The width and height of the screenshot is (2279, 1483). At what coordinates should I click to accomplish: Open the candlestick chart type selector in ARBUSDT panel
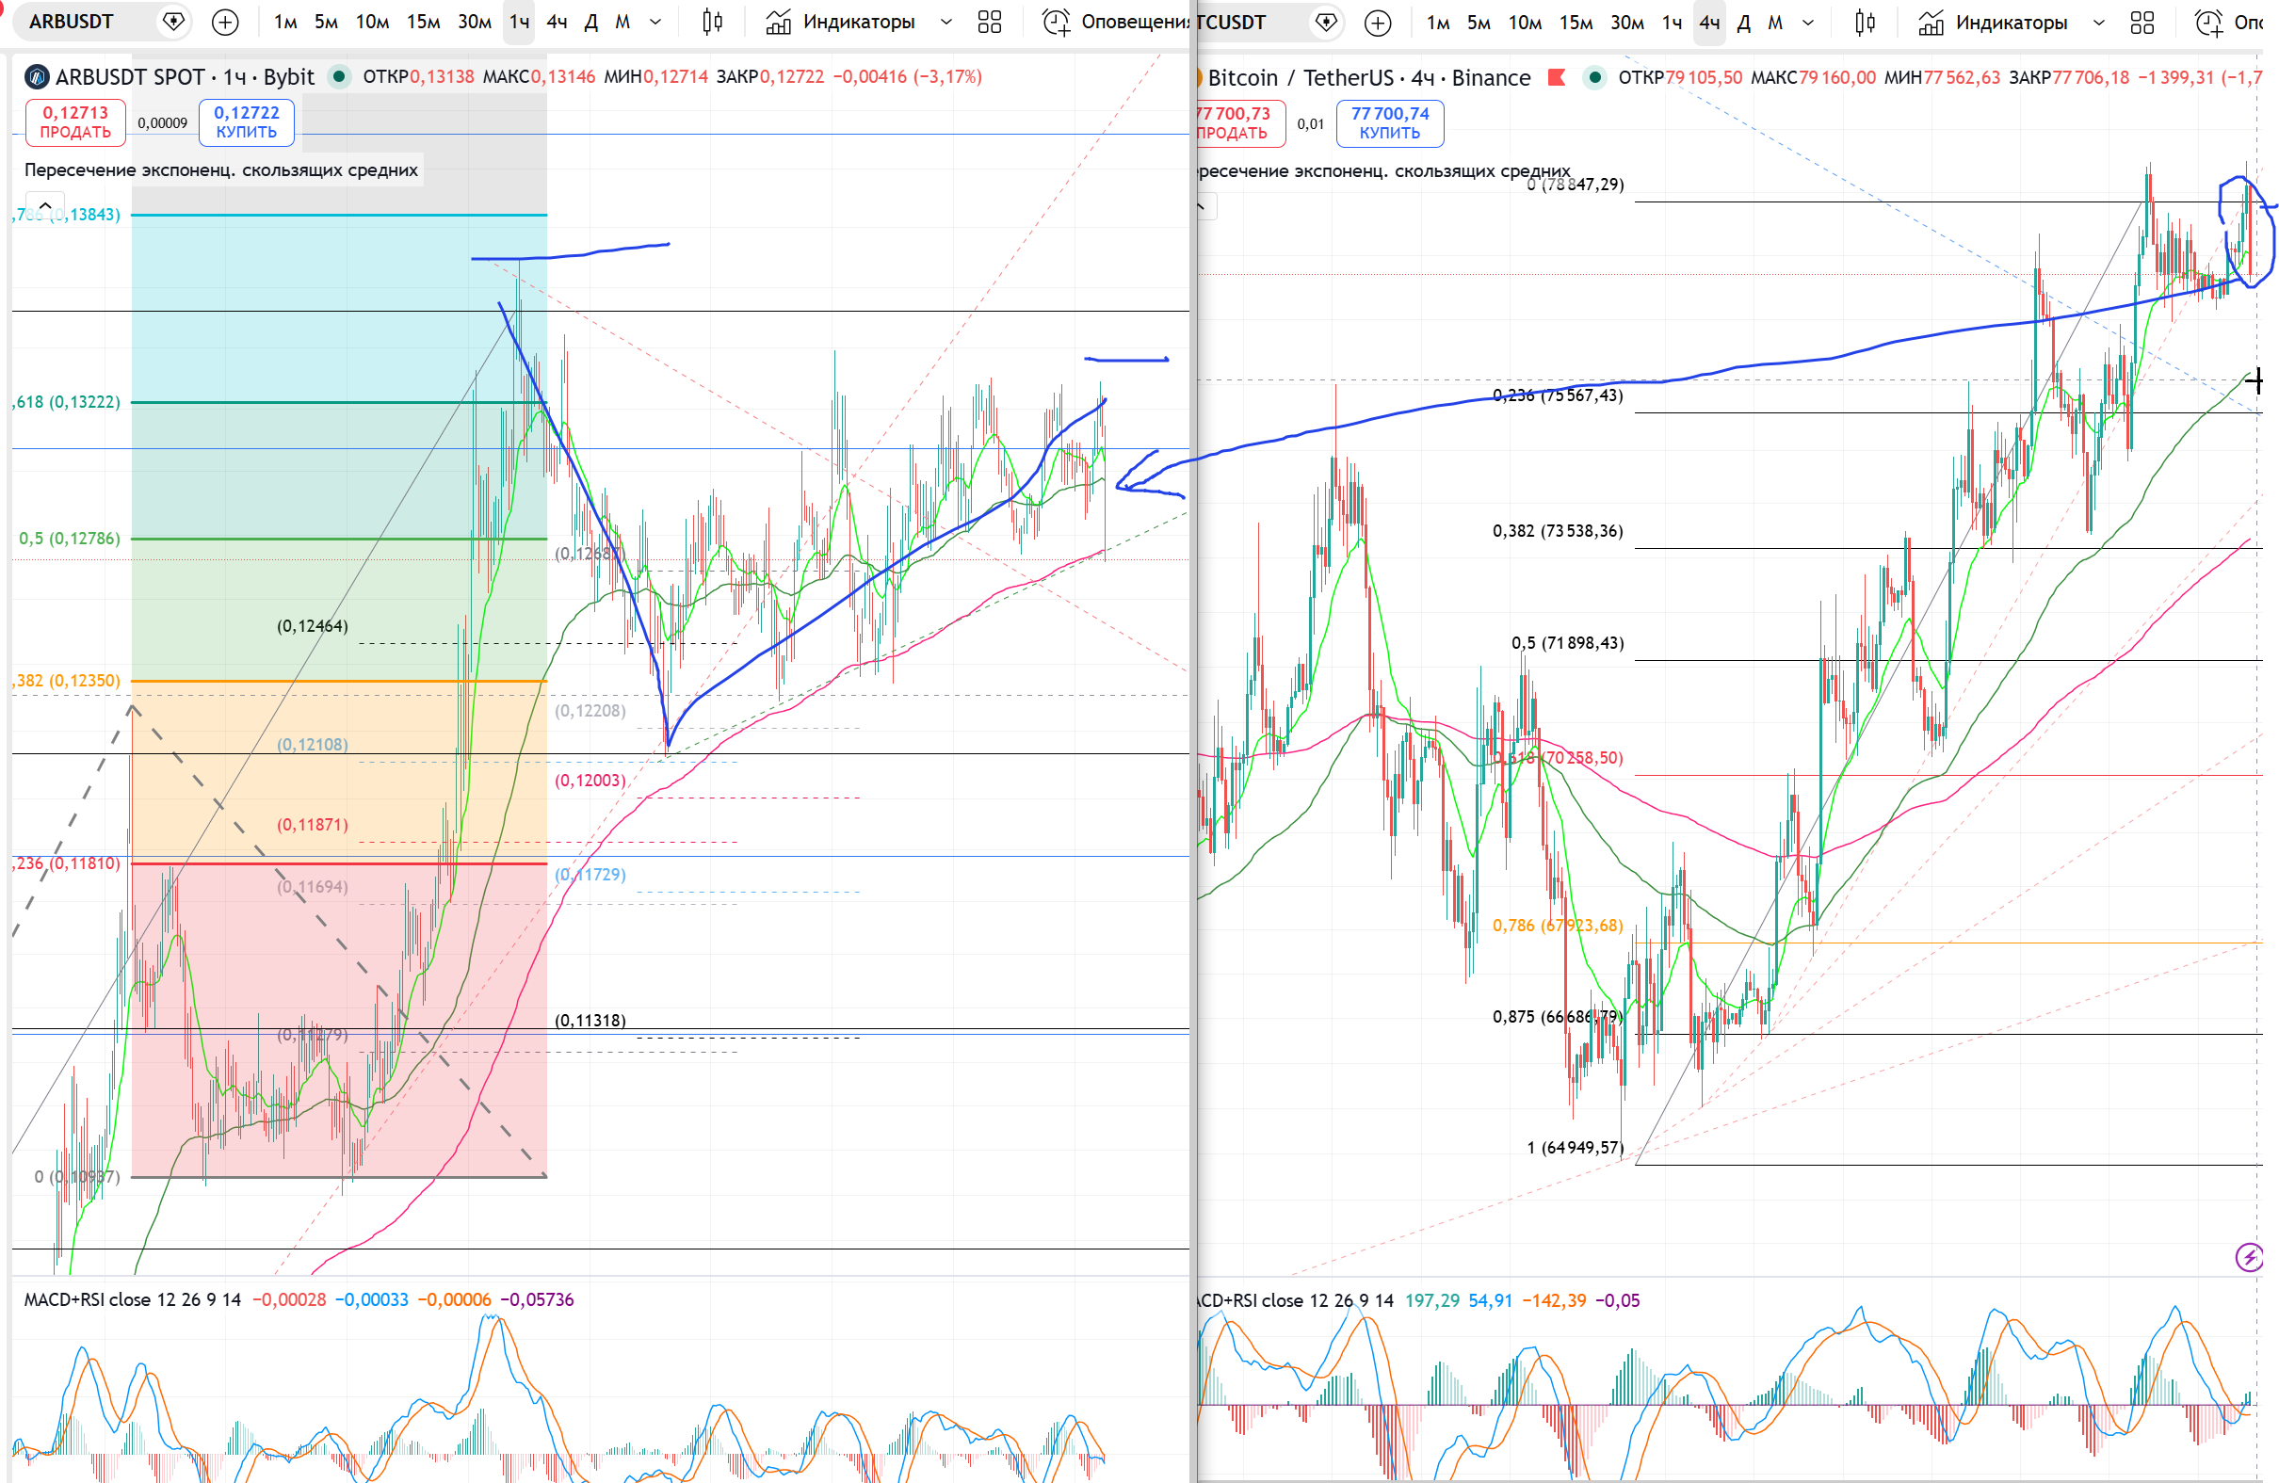711,22
